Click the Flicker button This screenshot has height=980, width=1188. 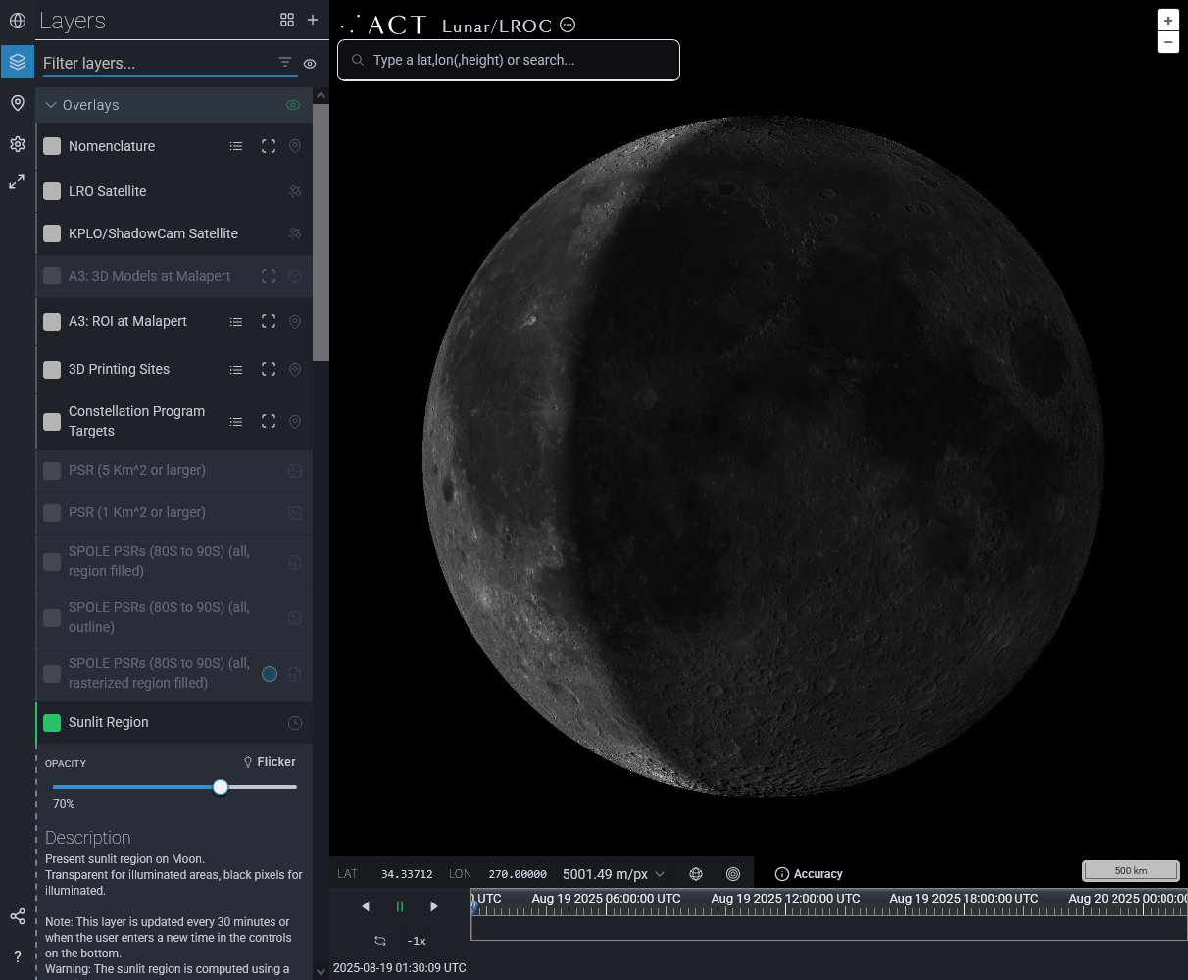pos(270,761)
